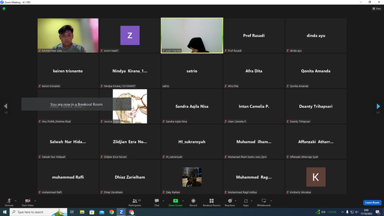Select the Salwah Nur Hidayah participant tile
Screen dimensions: 384x216
coord(68,142)
